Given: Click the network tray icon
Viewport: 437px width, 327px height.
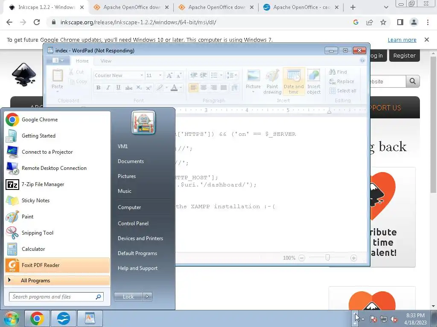Looking at the screenshot, I should [x=384, y=319].
